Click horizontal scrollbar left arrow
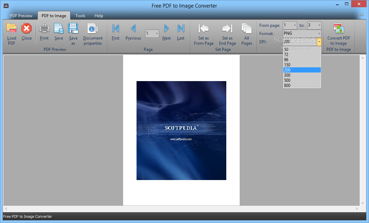 click(6, 209)
